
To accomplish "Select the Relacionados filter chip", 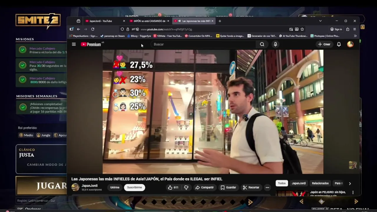I will click(320, 183).
